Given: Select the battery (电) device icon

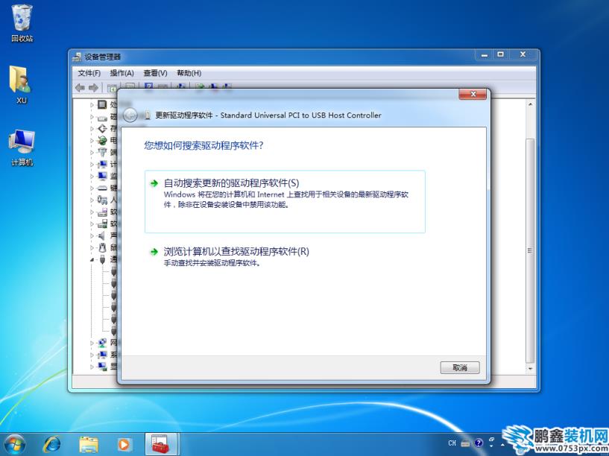Looking at the screenshot, I should [x=102, y=140].
